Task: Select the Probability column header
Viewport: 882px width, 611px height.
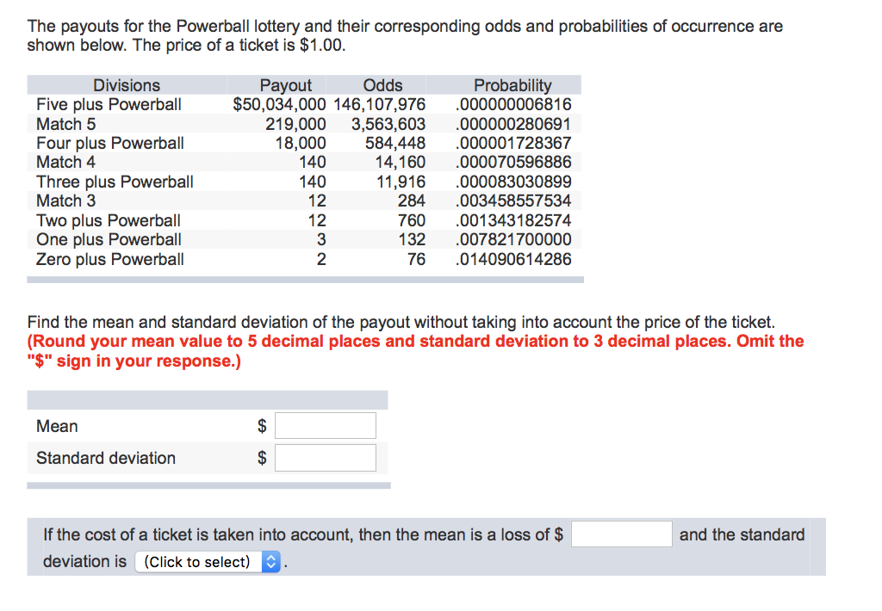Action: (512, 84)
